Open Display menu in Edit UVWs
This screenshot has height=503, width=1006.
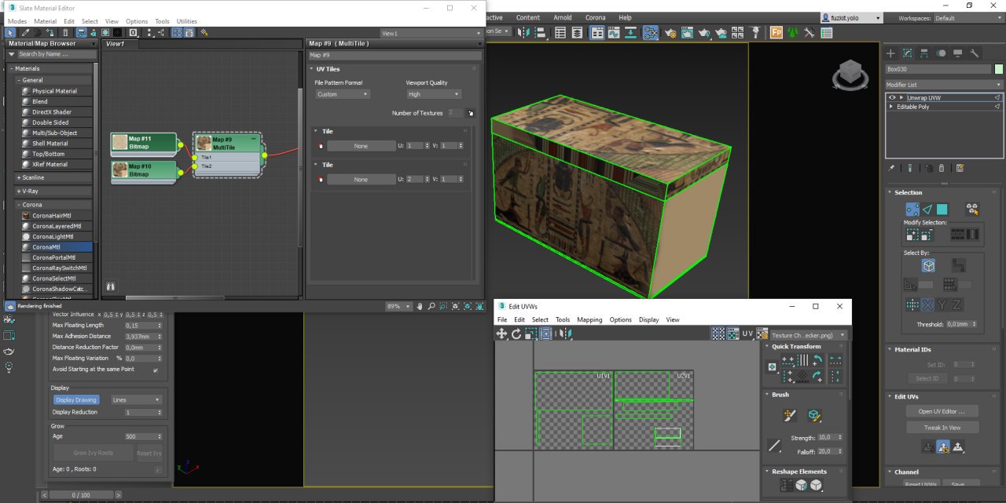[648, 320]
